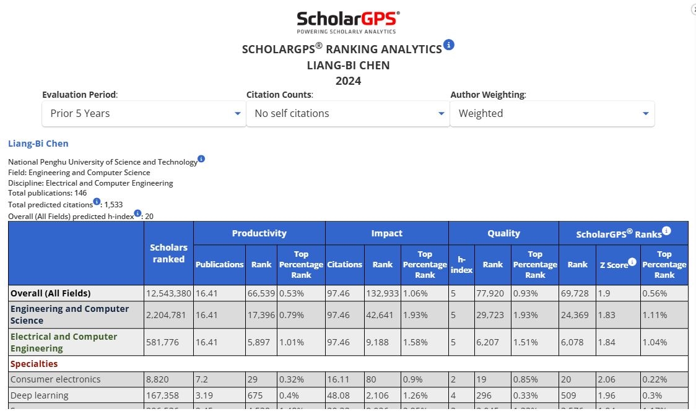Image resolution: width=696 pixels, height=414 pixels.
Task: Click National Penghu University of Science link
Action: (x=103, y=162)
